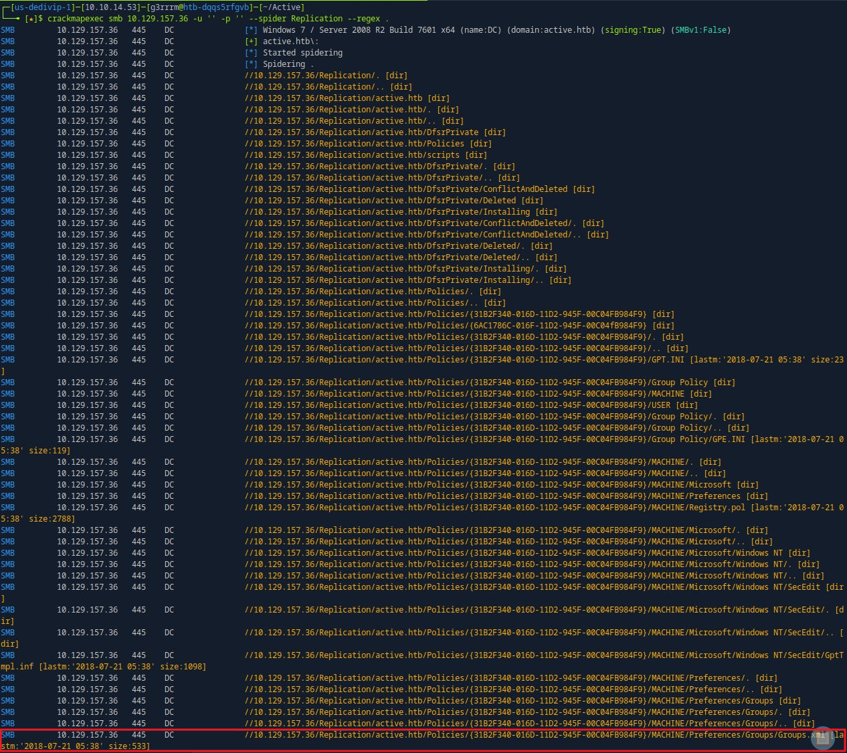Click the 'DfsrPrivate/ConflictAndDeleted [dir]' path
Viewport: 847px width, 753px height.
coord(419,189)
